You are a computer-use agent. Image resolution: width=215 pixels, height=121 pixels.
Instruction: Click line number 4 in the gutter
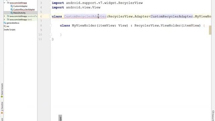(41, 7)
